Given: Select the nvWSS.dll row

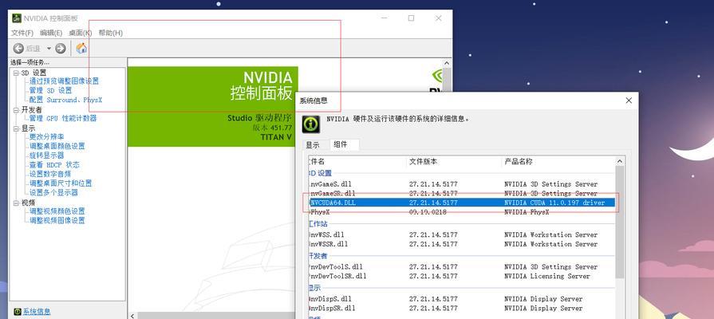Looking at the screenshot, I should coord(462,234).
